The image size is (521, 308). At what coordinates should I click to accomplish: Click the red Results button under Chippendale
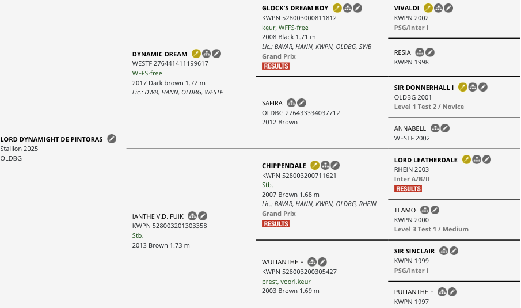(x=276, y=224)
